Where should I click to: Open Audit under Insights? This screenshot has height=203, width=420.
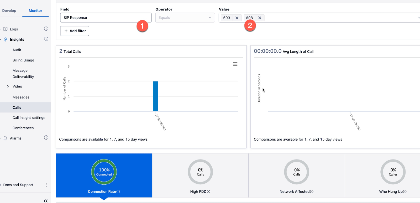(17, 50)
